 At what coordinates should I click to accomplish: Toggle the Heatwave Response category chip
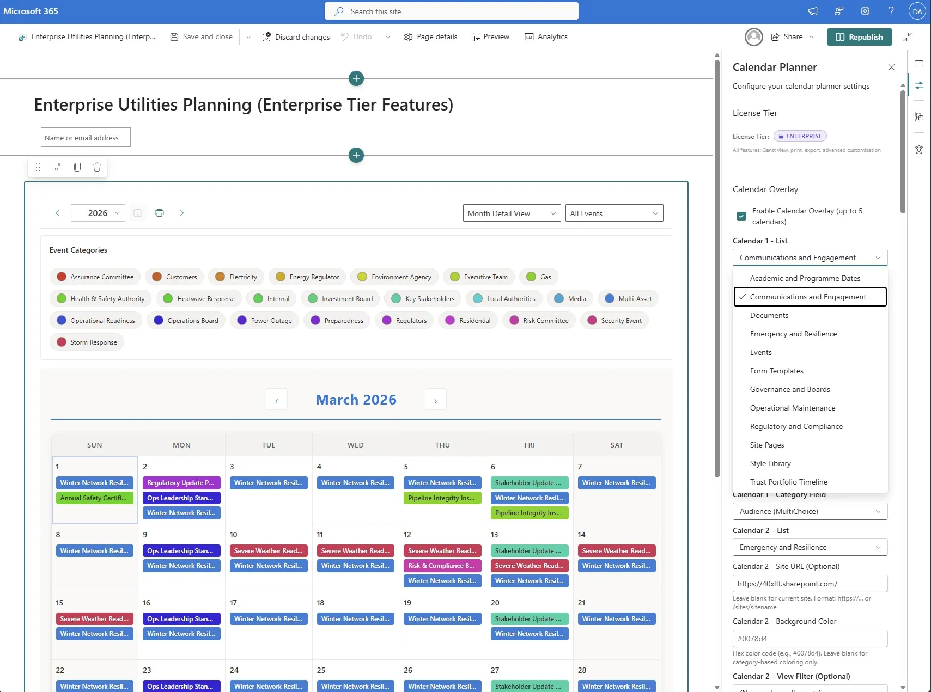[198, 298]
